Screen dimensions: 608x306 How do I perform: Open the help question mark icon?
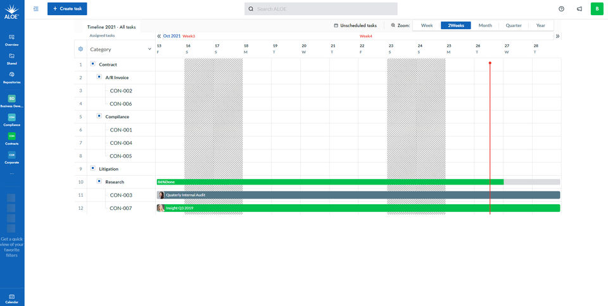pos(562,9)
